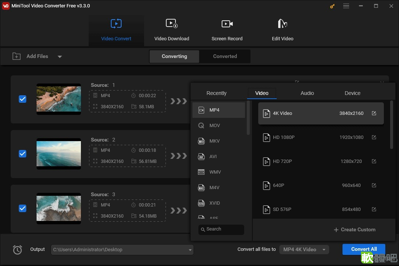This screenshot has width=399, height=266.
Task: Select the Device tab in format panel
Action: coord(352,93)
